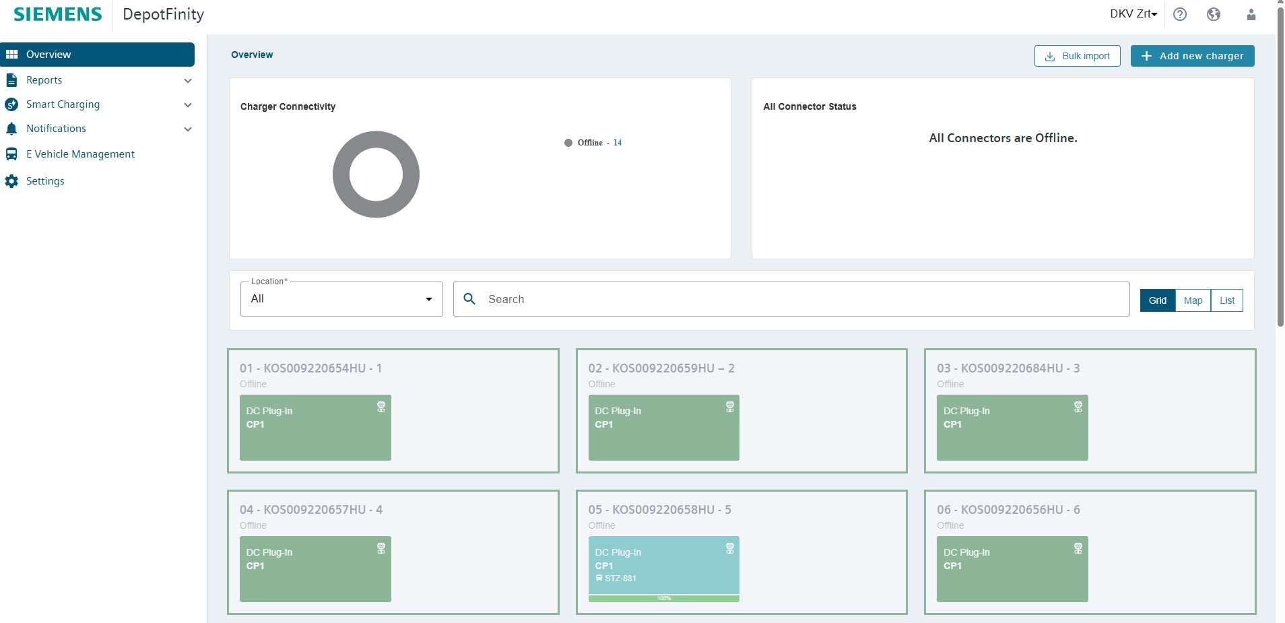Click the Add new charger button
Image resolution: width=1285 pixels, height=623 pixels.
1192,56
